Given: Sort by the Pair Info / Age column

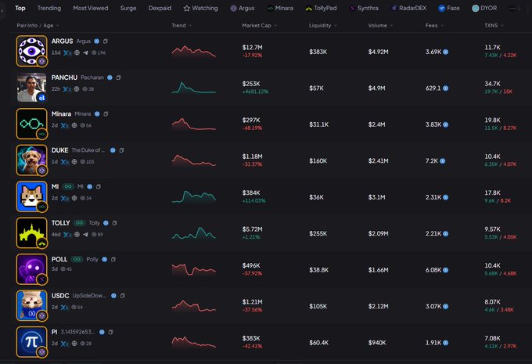Looking at the screenshot, I should coord(38,26).
